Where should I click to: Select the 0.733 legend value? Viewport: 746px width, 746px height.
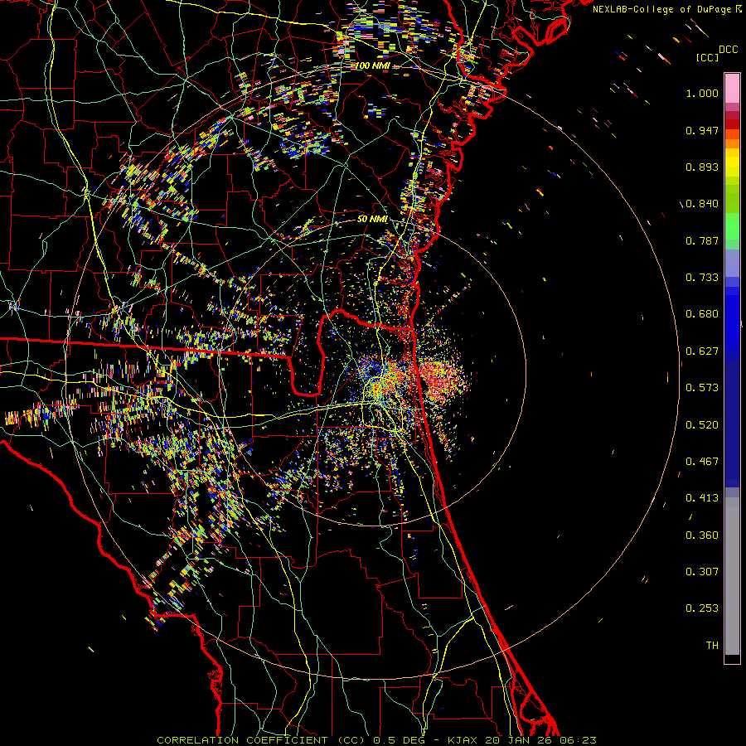point(702,278)
